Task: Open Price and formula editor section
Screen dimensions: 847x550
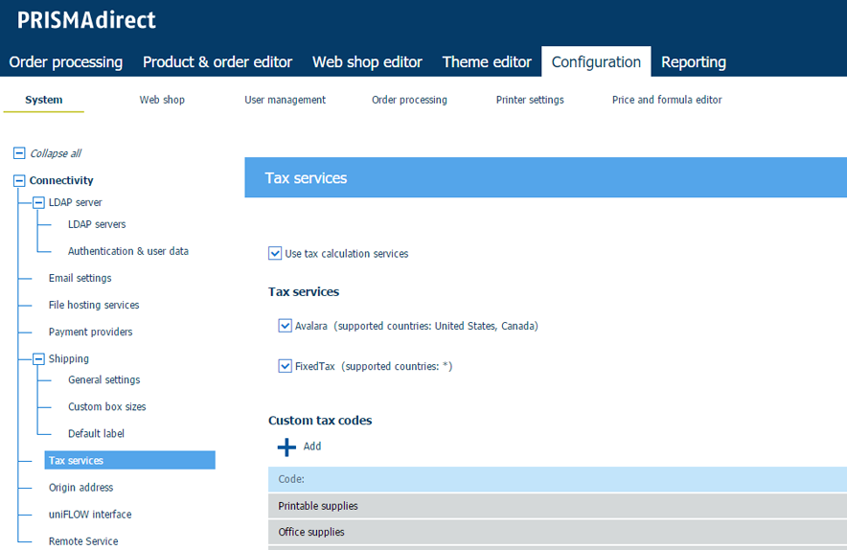Action: click(667, 100)
